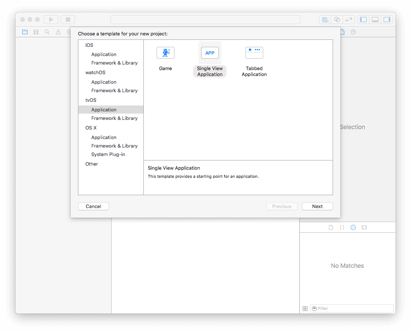Click the toolbar activity status field
Viewport: 411px width, 332px height.
(x=205, y=20)
